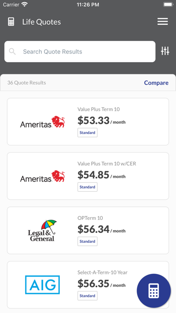Tap the second Ameritas logo
This screenshot has height=313, width=176.
pyautogui.click(x=42, y=176)
